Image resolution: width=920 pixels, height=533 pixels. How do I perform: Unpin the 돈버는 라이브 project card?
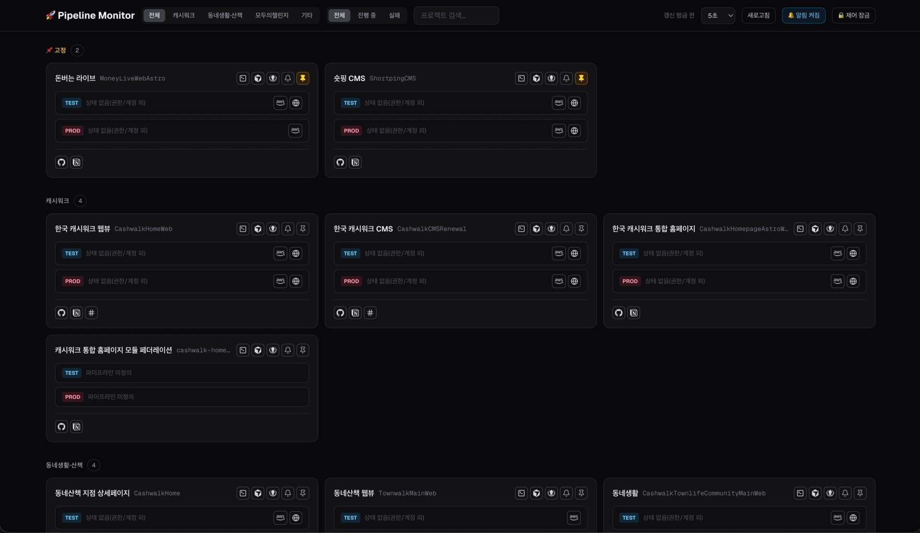(303, 78)
